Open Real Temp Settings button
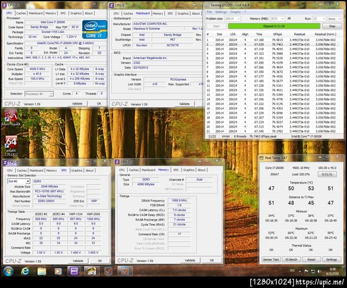Image resolution: width=347 pixels, height=288 pixels. (331, 260)
